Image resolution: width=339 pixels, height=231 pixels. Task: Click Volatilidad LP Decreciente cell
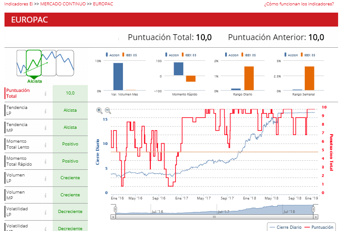(70, 212)
